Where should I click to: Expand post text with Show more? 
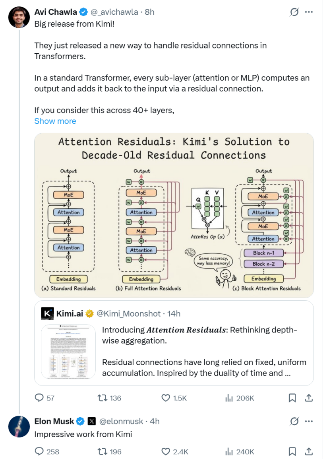(x=55, y=121)
